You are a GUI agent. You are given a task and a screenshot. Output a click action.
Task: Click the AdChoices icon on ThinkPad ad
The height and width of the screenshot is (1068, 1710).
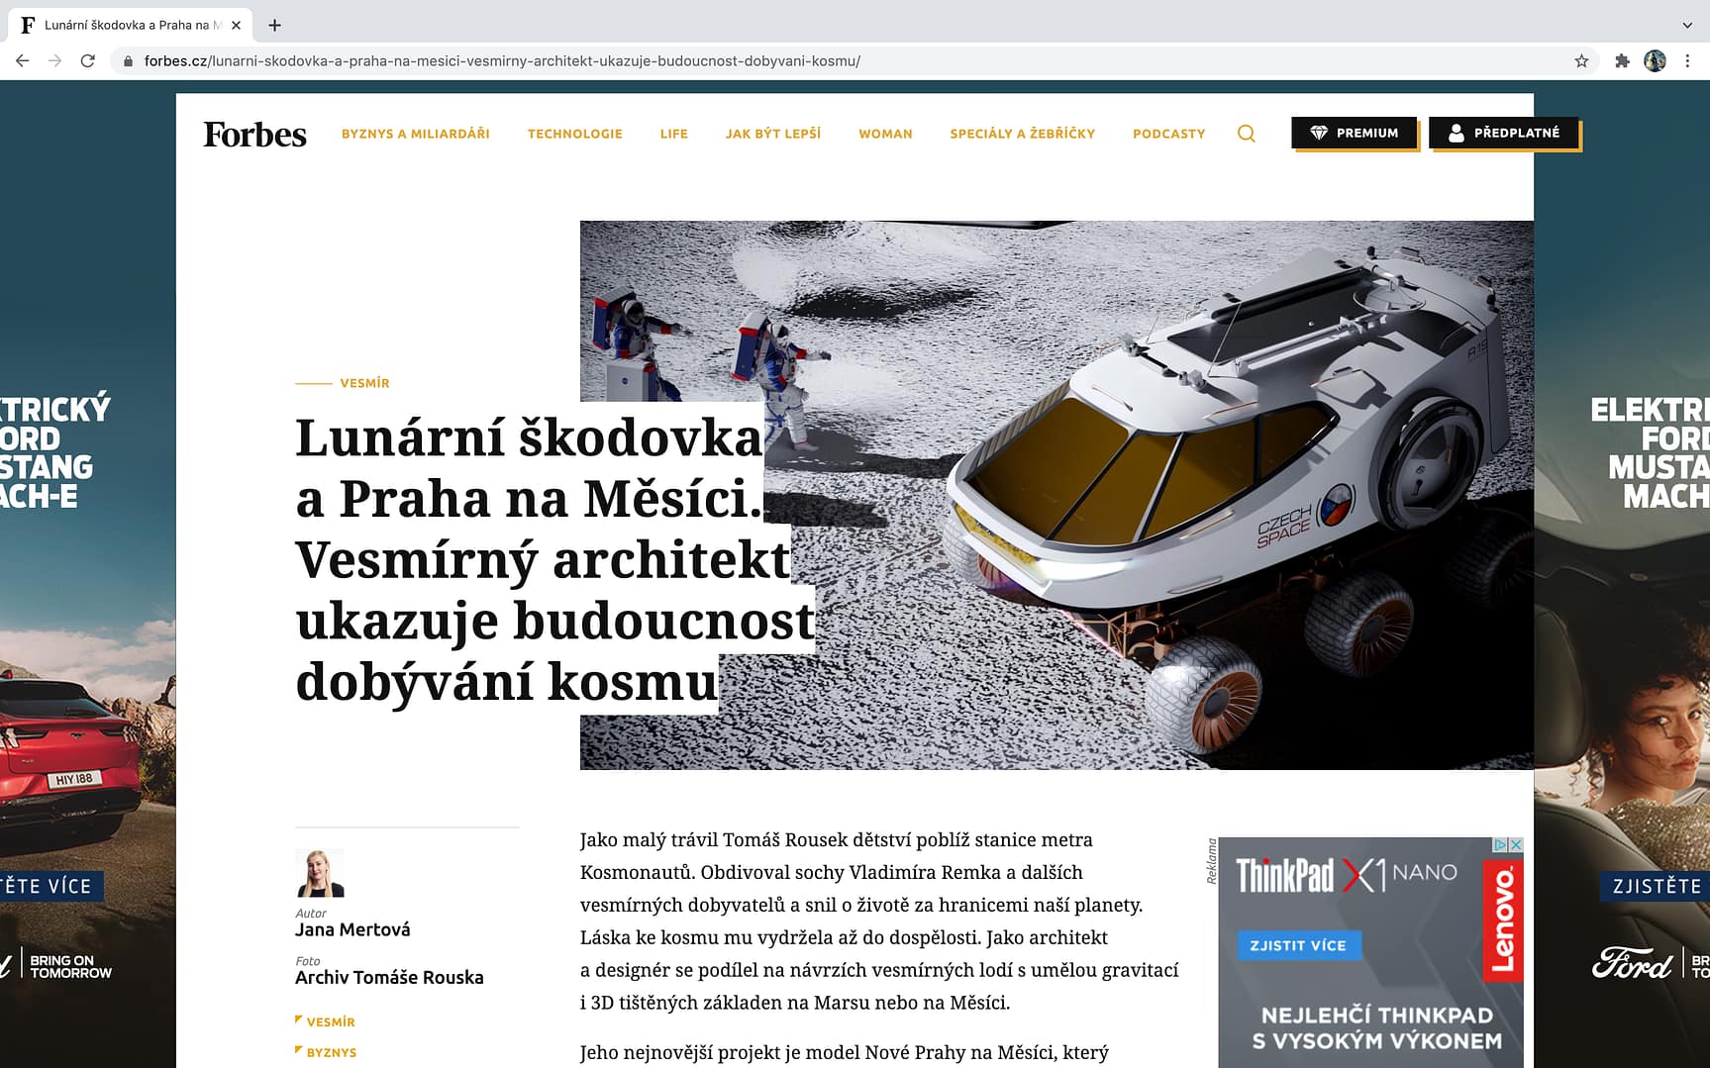click(1500, 845)
